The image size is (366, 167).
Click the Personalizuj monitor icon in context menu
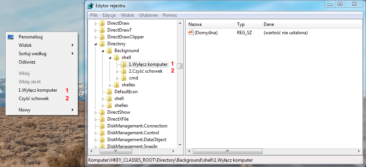tap(11, 37)
